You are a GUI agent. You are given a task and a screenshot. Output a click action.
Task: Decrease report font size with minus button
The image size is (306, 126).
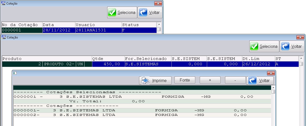[235, 80]
